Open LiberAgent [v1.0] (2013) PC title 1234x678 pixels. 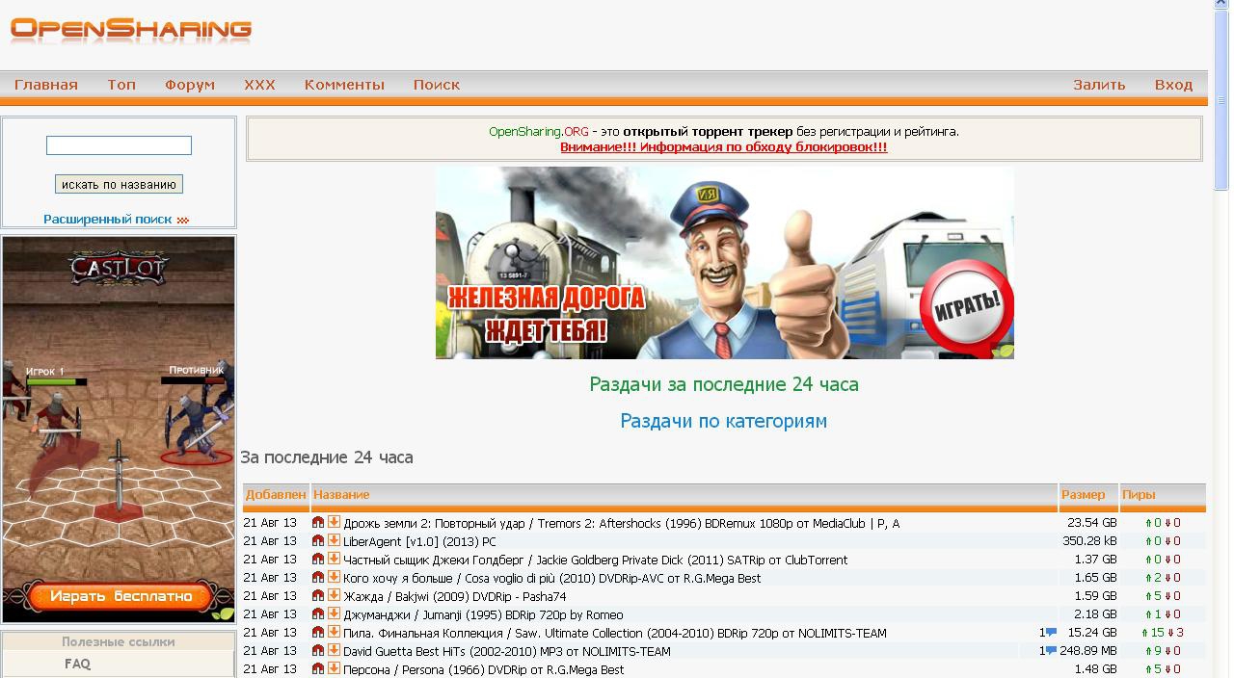pyautogui.click(x=420, y=541)
